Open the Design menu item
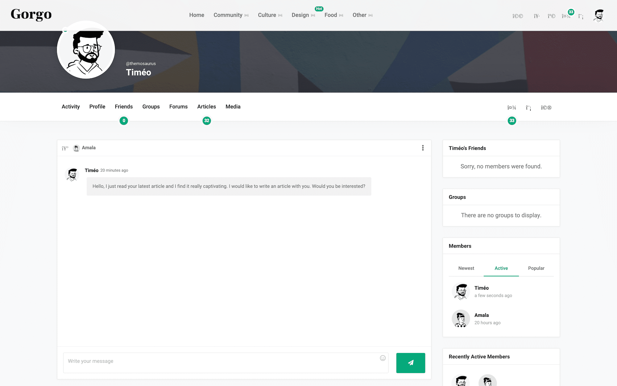The width and height of the screenshot is (617, 386). pyautogui.click(x=300, y=15)
